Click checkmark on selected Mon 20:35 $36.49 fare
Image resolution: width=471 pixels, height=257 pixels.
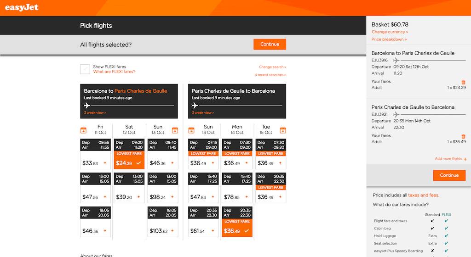pos(247,231)
